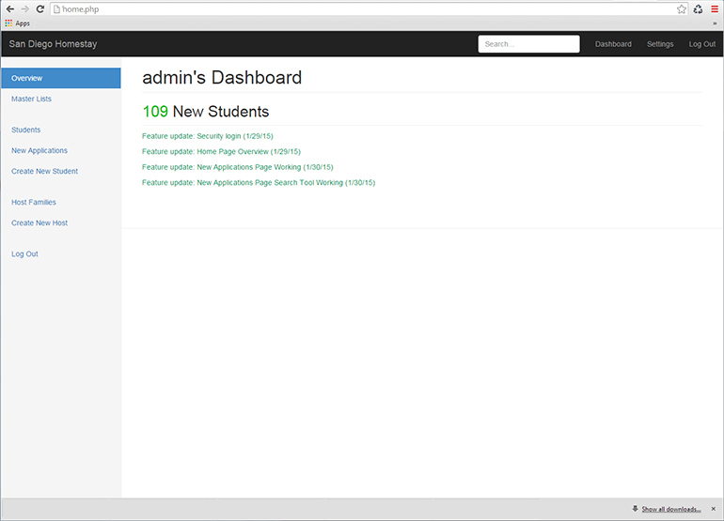Screen dimensions: 724x521
Task: Open New Applications in the sidebar
Action: tap(39, 150)
